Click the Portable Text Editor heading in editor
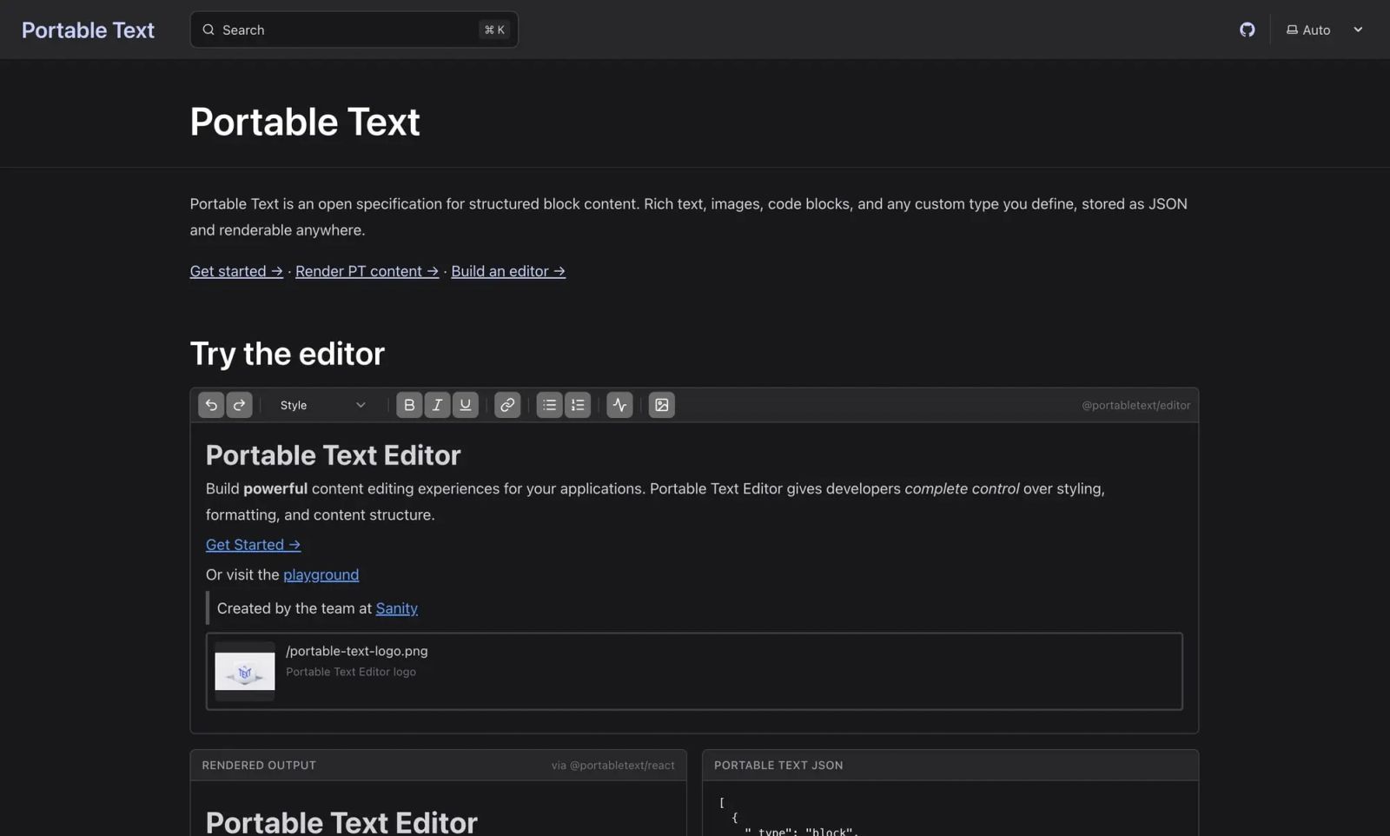This screenshot has height=836, width=1390. coord(333,454)
